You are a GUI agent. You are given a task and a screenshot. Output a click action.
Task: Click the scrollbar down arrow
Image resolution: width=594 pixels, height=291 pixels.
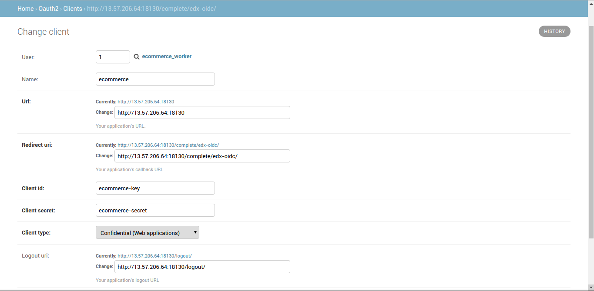pos(591,288)
